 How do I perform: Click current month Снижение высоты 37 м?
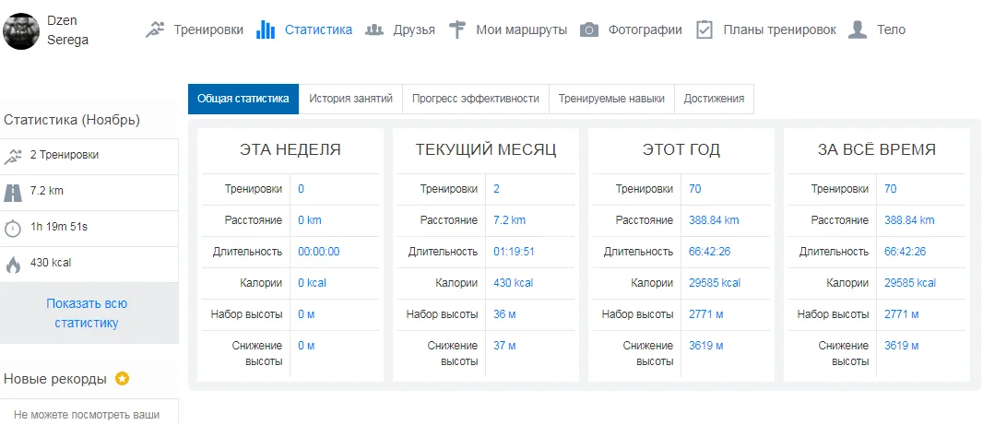(x=504, y=346)
